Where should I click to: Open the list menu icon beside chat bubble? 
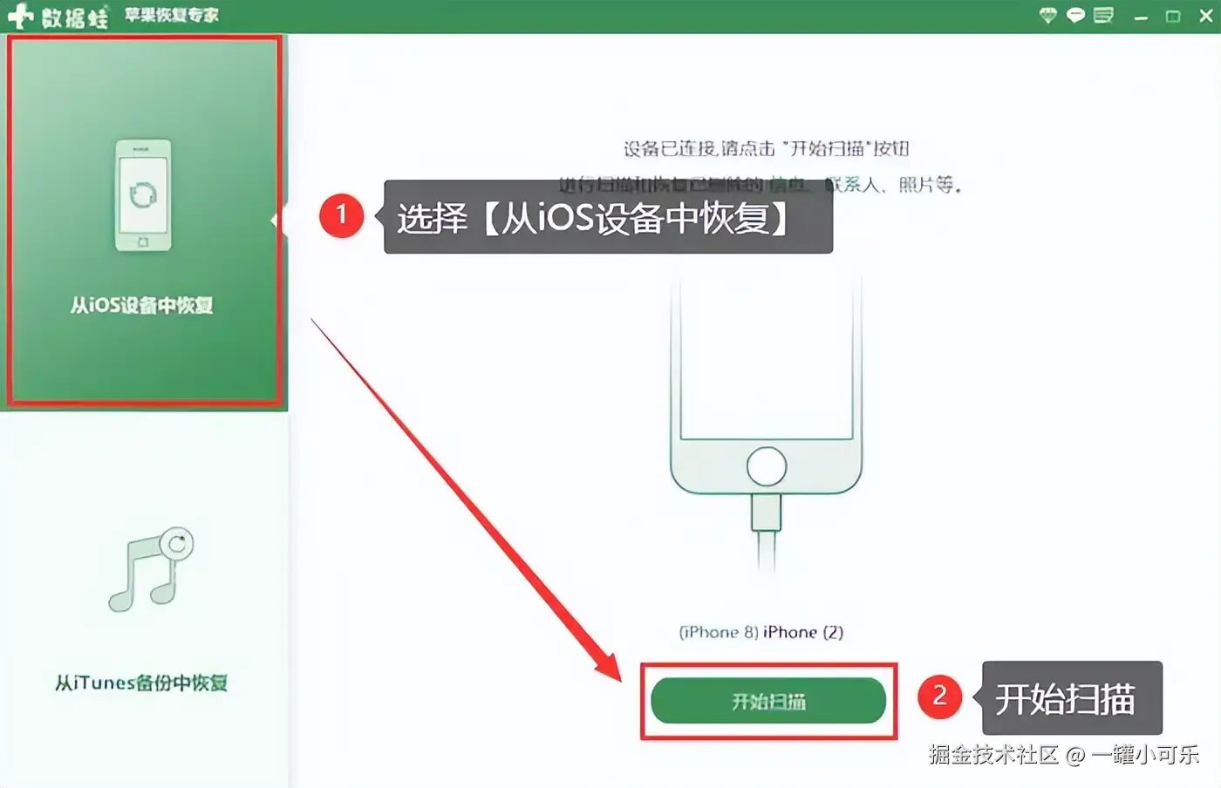(x=1103, y=16)
